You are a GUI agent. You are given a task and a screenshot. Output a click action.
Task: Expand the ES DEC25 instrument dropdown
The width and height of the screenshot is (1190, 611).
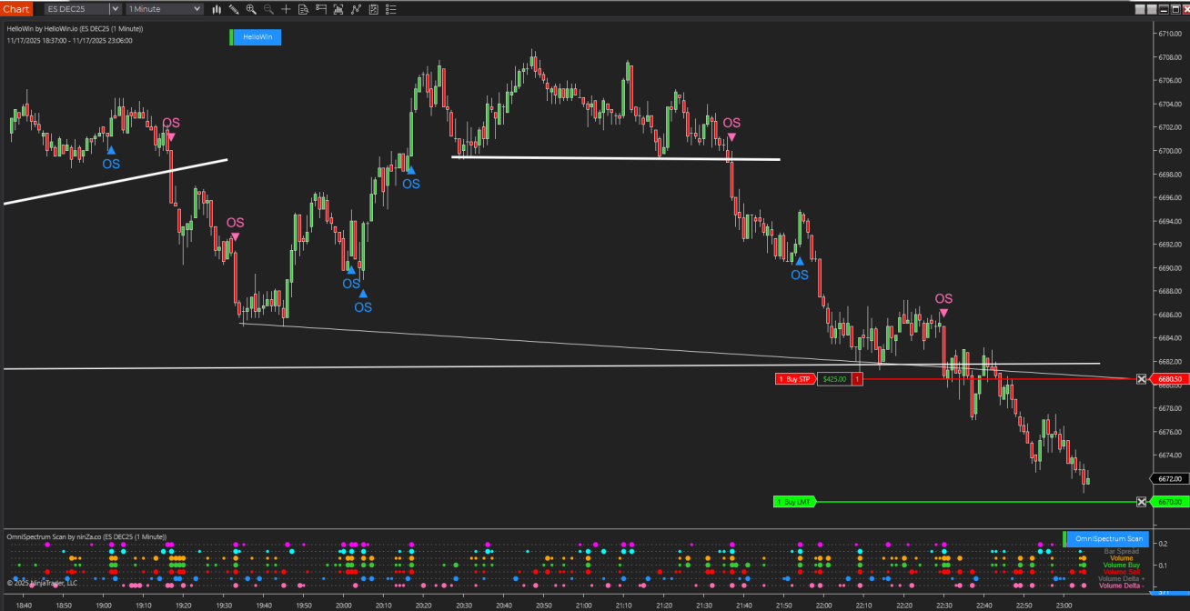tap(115, 9)
